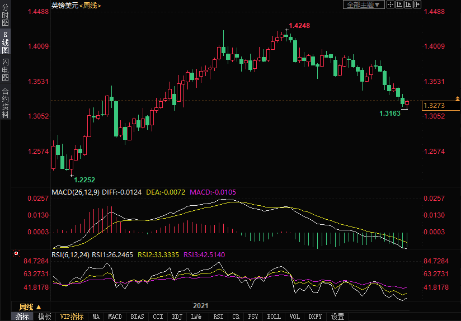461x321 pixels.
Task: Click the VIP指标 button
Action: pyautogui.click(x=72, y=317)
